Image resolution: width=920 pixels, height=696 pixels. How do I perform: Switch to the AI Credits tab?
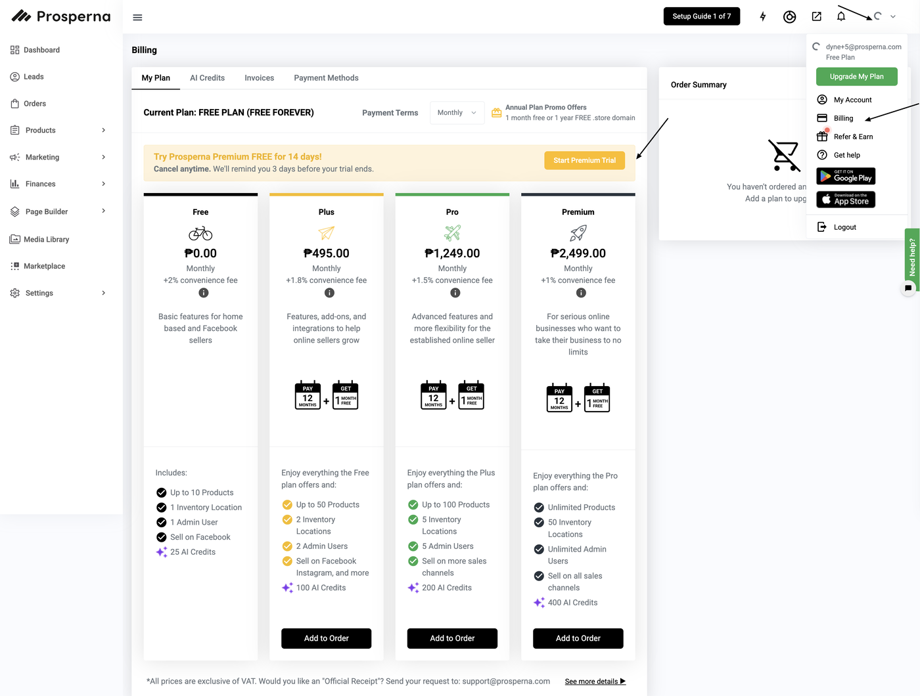pos(207,78)
